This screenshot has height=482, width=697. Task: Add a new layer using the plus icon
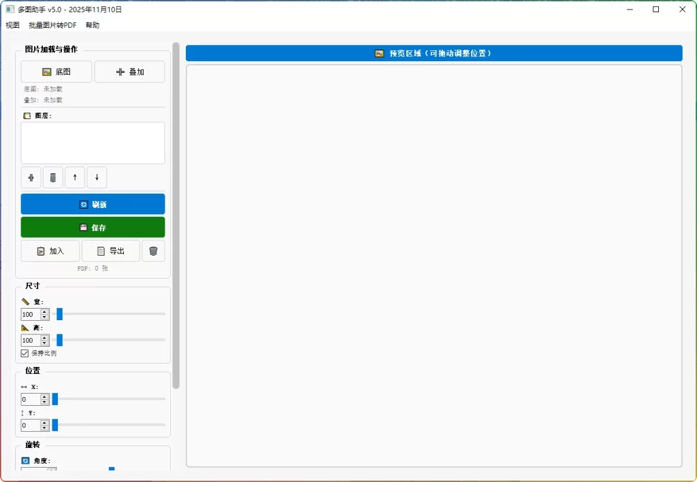click(x=31, y=177)
